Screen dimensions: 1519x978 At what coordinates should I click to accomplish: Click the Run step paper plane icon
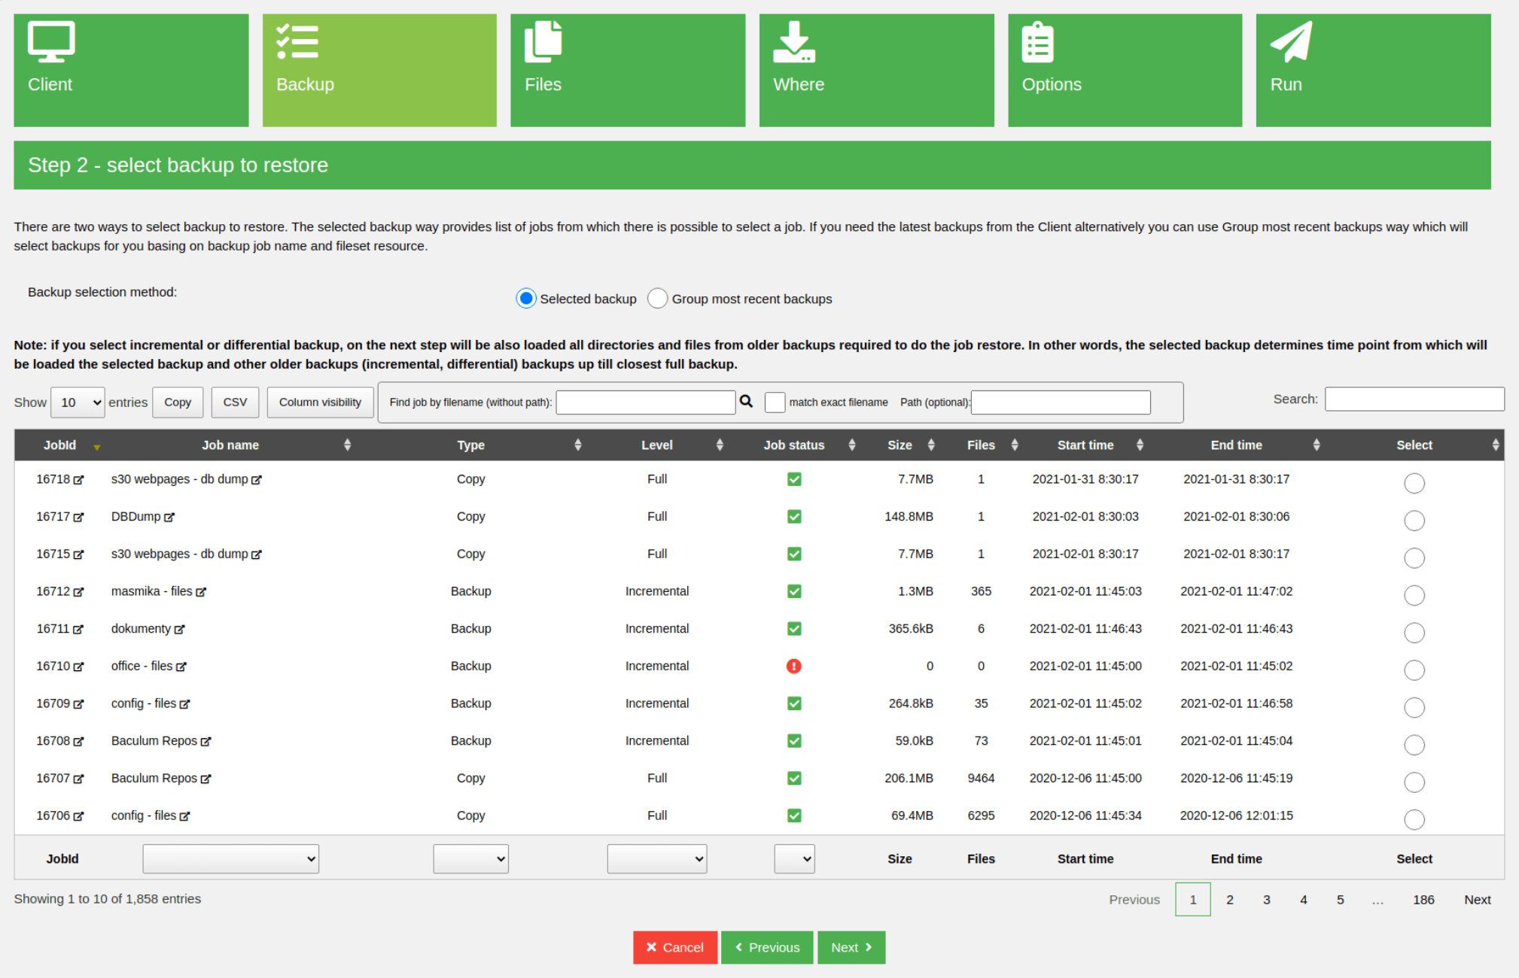pos(1291,41)
